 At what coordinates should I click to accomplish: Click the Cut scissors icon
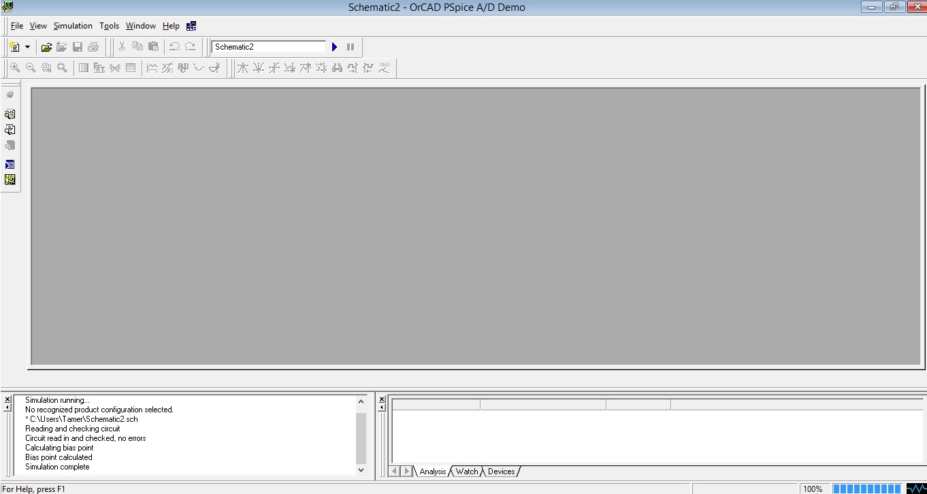122,47
